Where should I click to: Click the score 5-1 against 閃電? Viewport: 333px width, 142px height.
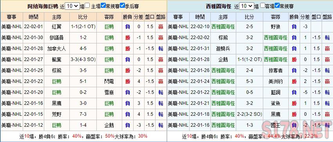[83, 81]
